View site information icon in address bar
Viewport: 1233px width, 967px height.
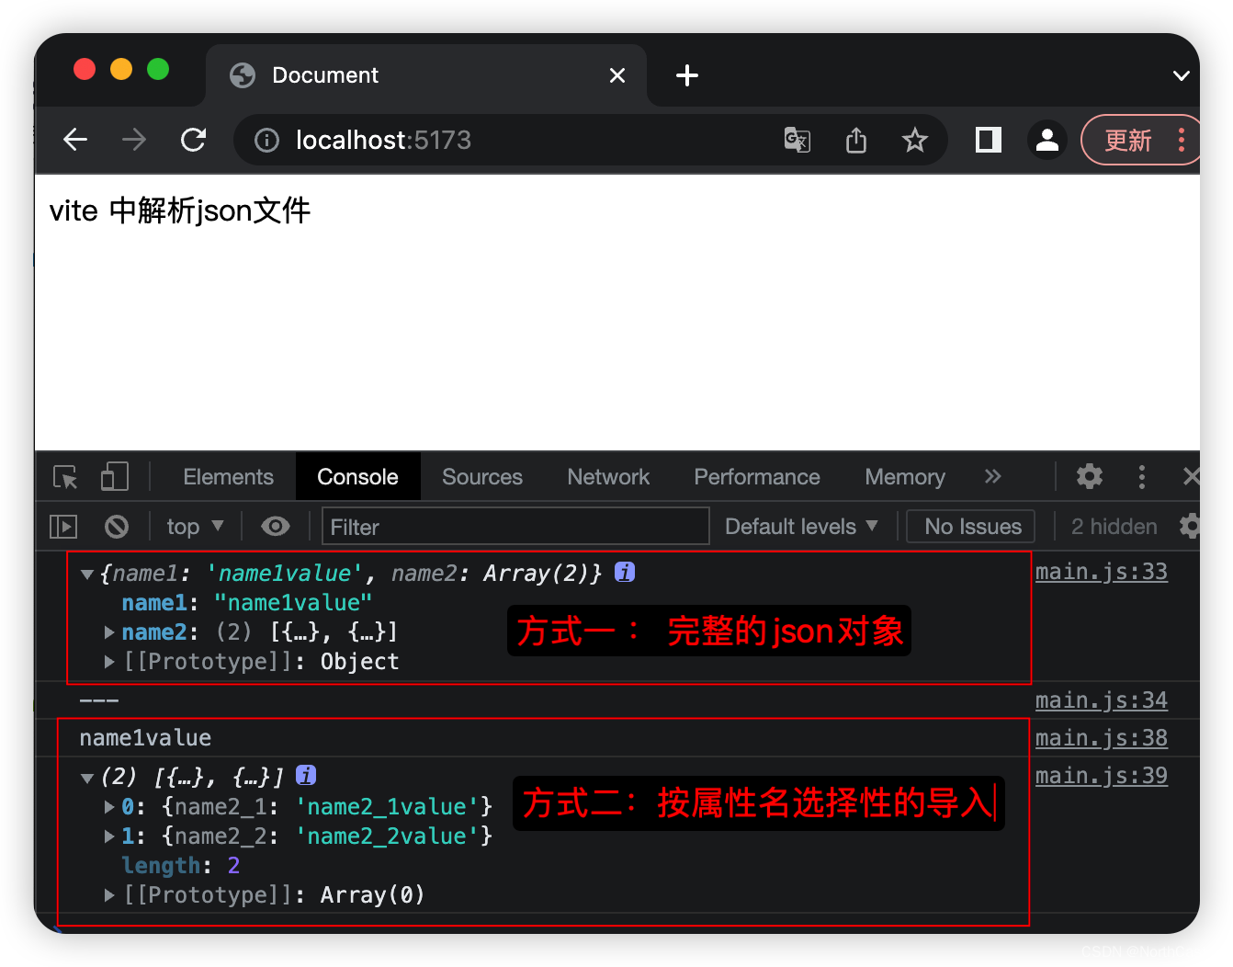[x=266, y=140]
